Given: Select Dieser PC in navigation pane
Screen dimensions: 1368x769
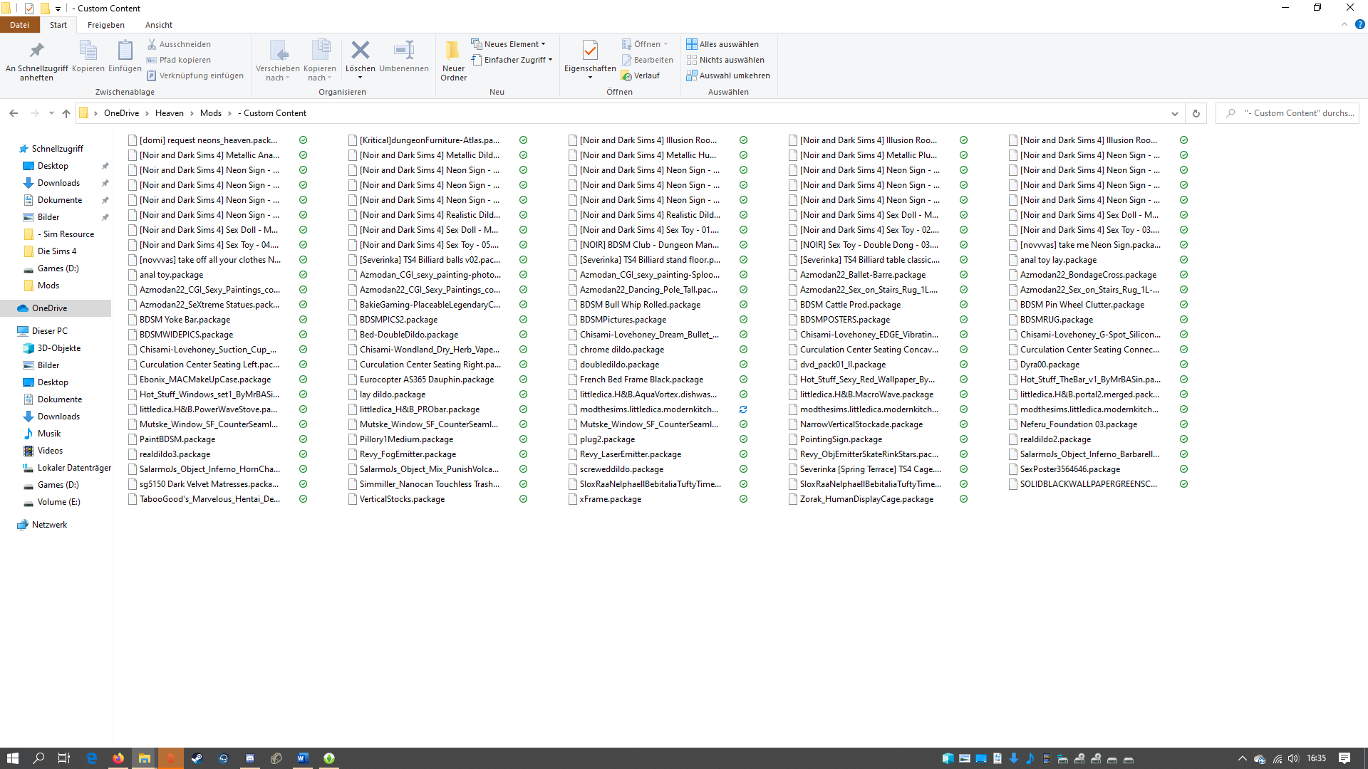Looking at the screenshot, I should coord(50,331).
